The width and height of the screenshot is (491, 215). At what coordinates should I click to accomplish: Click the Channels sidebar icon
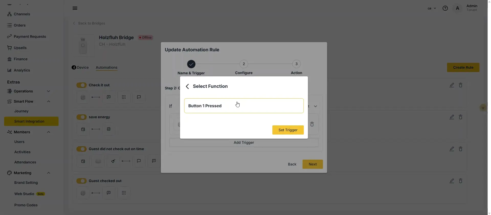pos(9,14)
